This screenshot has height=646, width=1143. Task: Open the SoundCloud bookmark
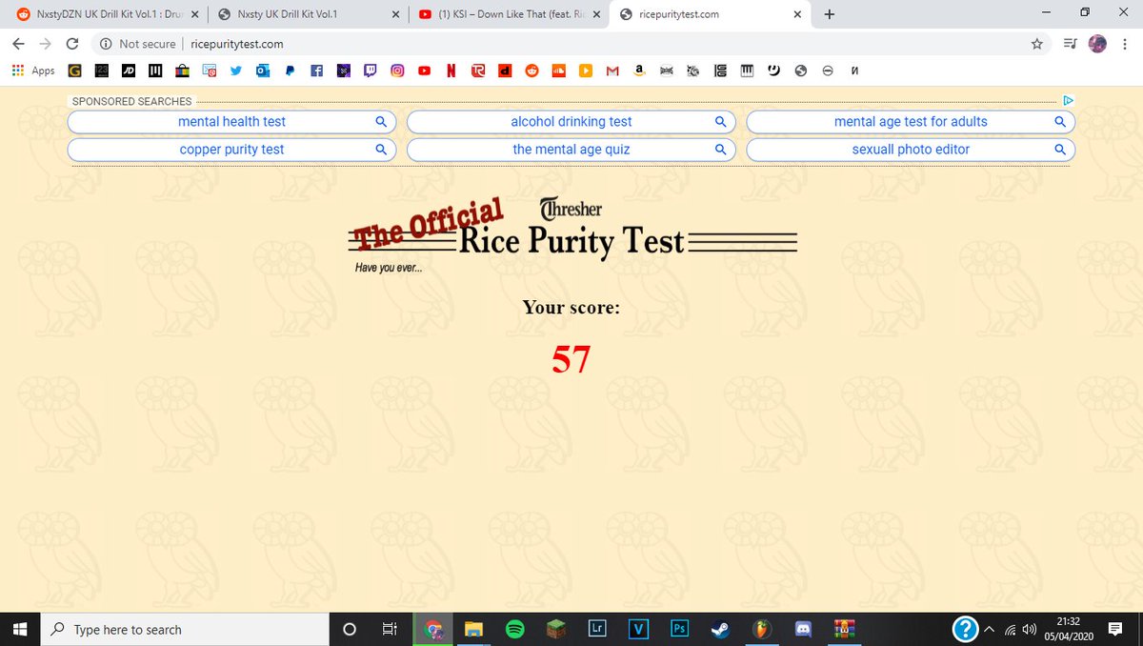pos(559,71)
